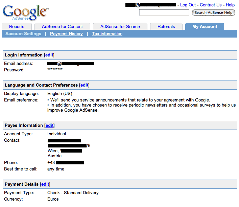Click the 'English (US)' display language value
The width and height of the screenshot is (239, 207).
coord(60,93)
